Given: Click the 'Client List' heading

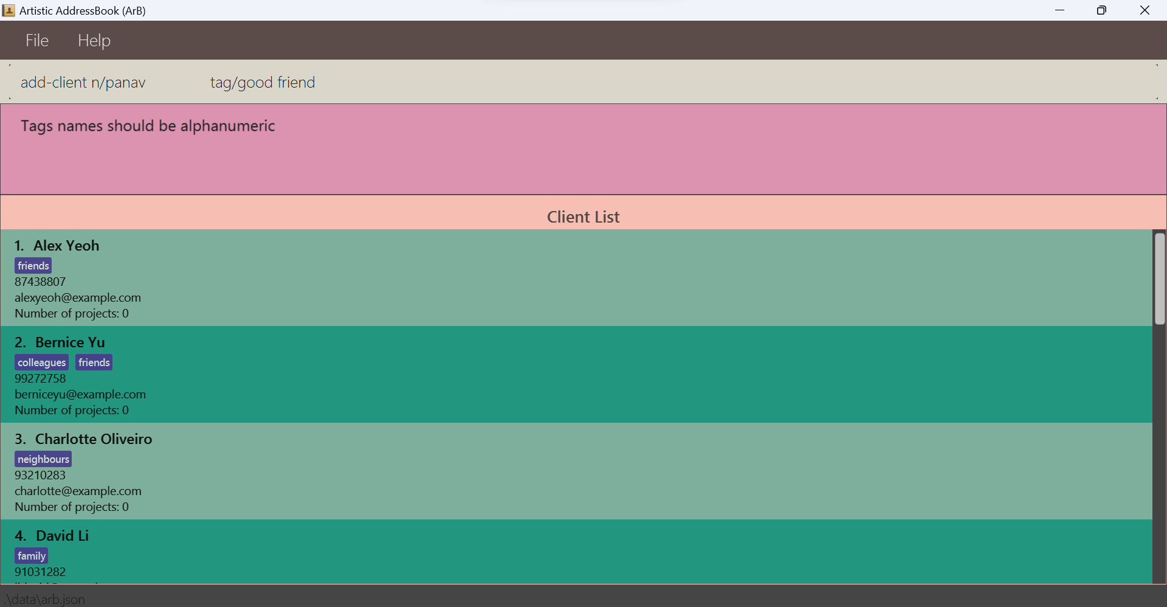Looking at the screenshot, I should (x=583, y=217).
